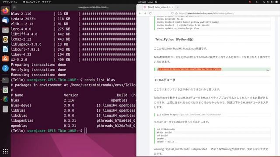Open the gray drive icon in dock
The image size is (280, 157).
(x=5, y=109)
